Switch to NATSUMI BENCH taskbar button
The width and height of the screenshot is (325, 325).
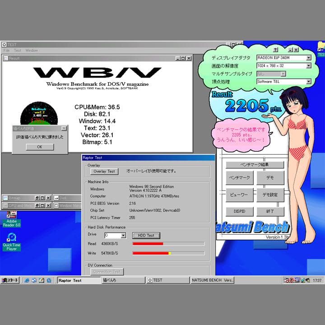coord(212,280)
